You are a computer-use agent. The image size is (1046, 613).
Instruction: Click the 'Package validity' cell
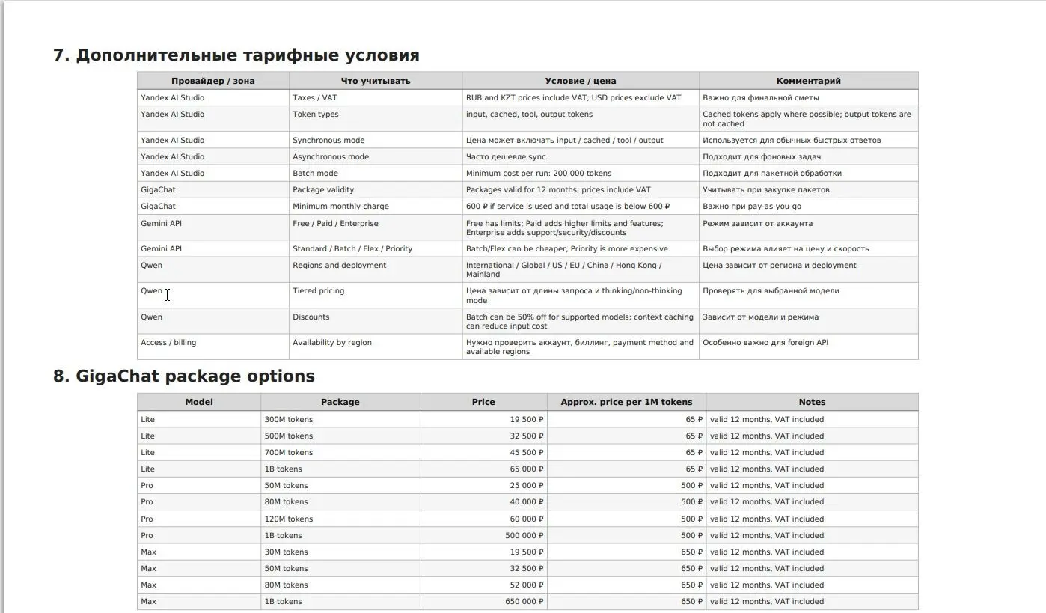tap(376, 190)
